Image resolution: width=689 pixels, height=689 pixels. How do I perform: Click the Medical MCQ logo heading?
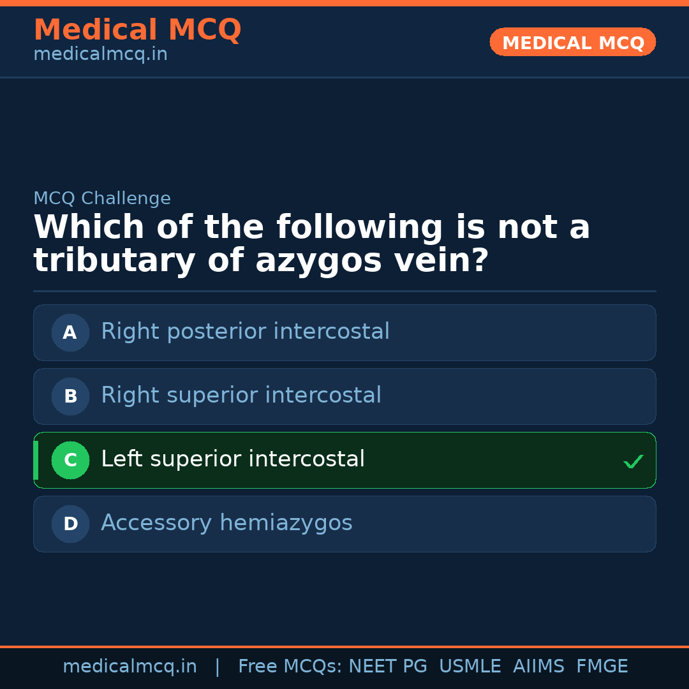point(137,29)
